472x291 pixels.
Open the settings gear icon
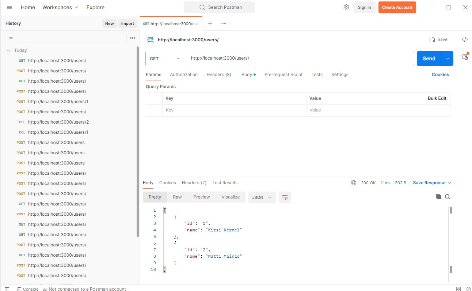coord(346,7)
